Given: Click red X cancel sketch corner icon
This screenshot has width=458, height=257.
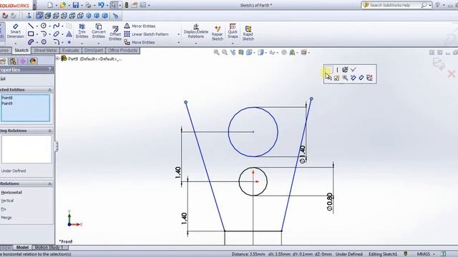Looking at the screenshot, I should [x=452, y=74].
